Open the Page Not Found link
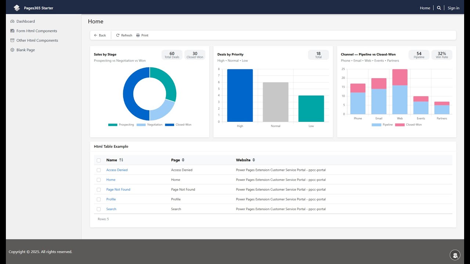This screenshot has height=264, width=470. pos(118,190)
